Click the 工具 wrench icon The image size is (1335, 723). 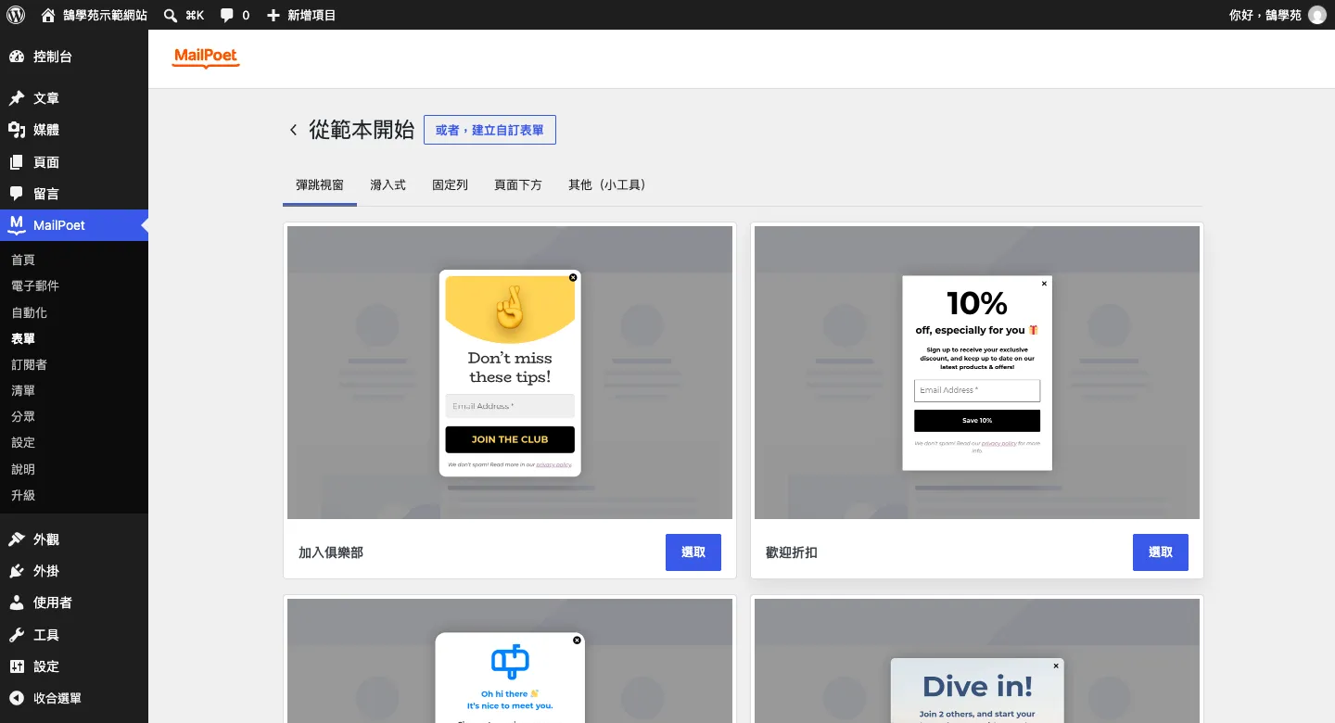tap(17, 635)
